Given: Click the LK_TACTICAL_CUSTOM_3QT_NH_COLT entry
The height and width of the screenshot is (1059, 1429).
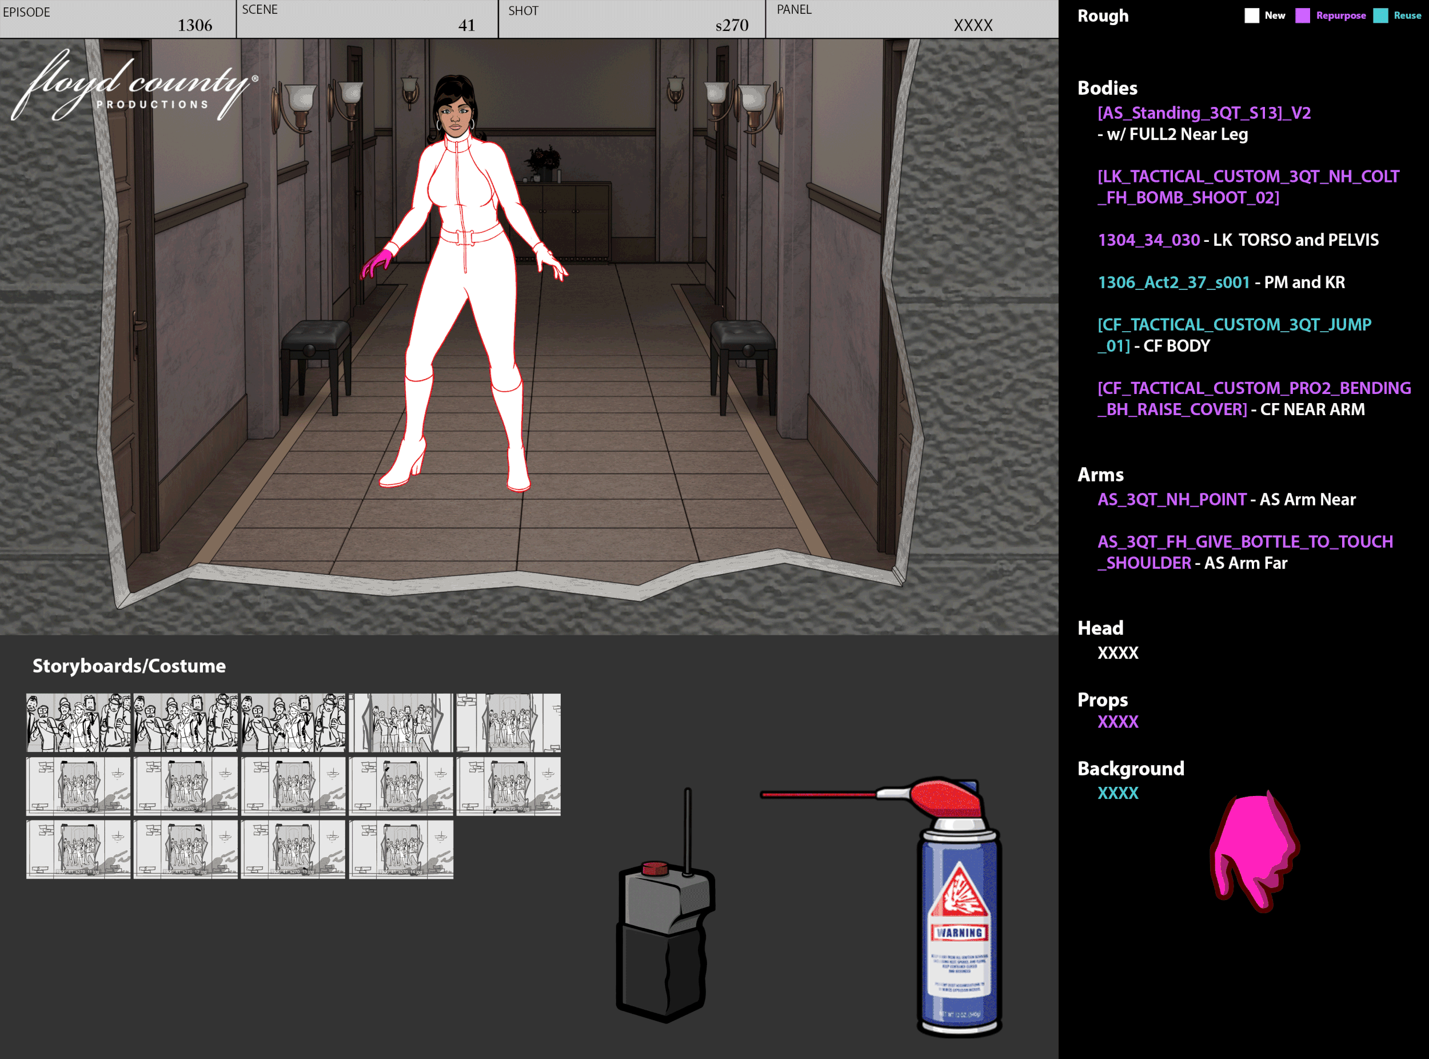Looking at the screenshot, I should click(1248, 187).
